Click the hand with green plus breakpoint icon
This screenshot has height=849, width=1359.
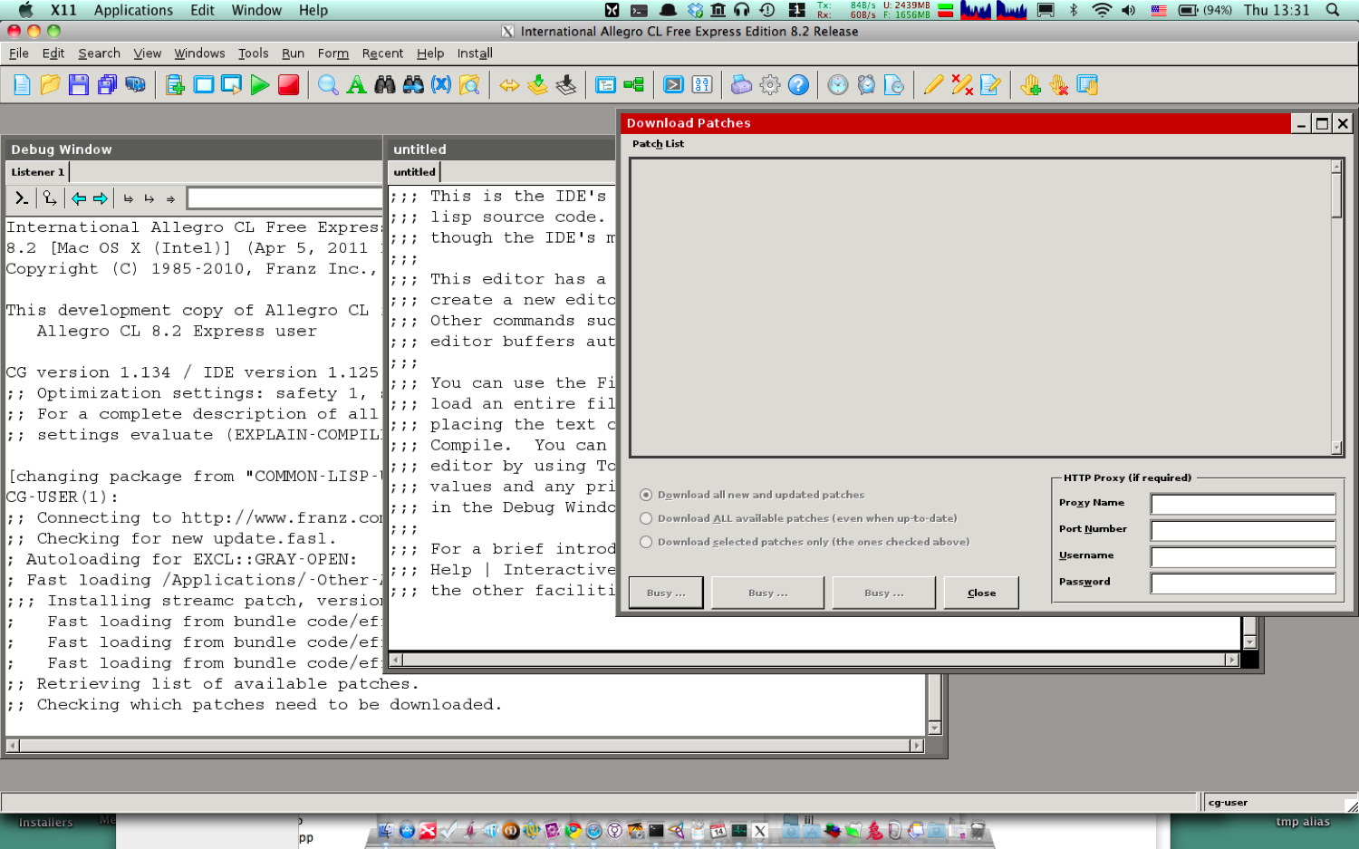click(x=1030, y=85)
